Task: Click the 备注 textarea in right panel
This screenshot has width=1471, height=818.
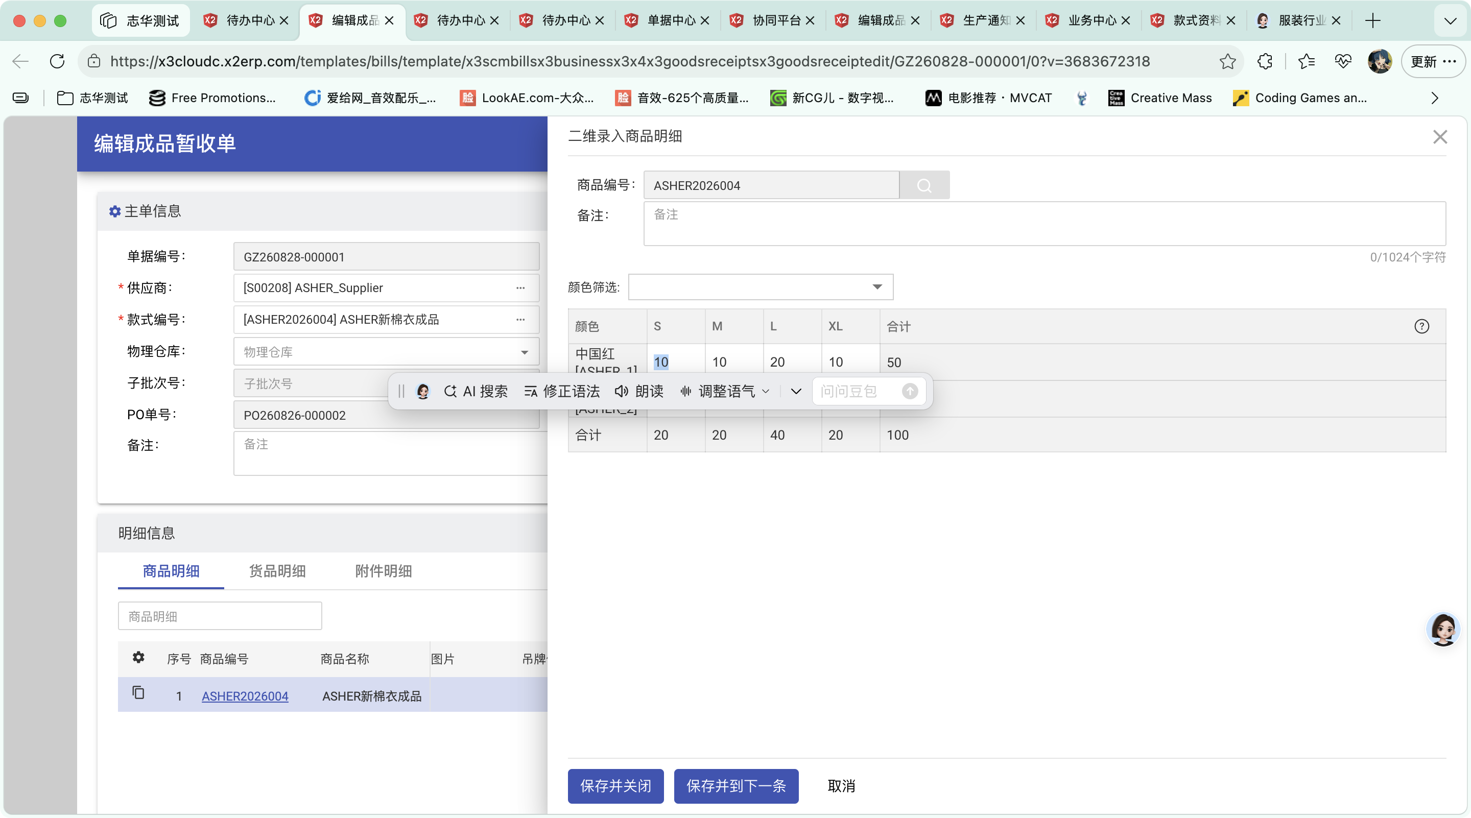Action: tap(1045, 224)
